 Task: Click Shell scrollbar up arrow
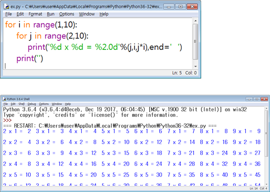[x=267, y=108]
